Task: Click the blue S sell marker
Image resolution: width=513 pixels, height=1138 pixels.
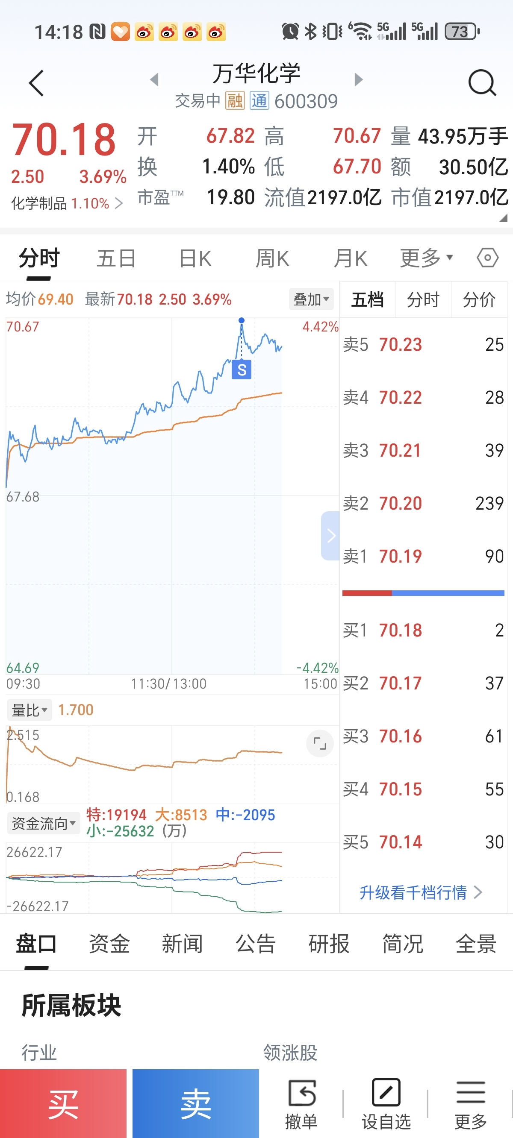Action: point(242,370)
